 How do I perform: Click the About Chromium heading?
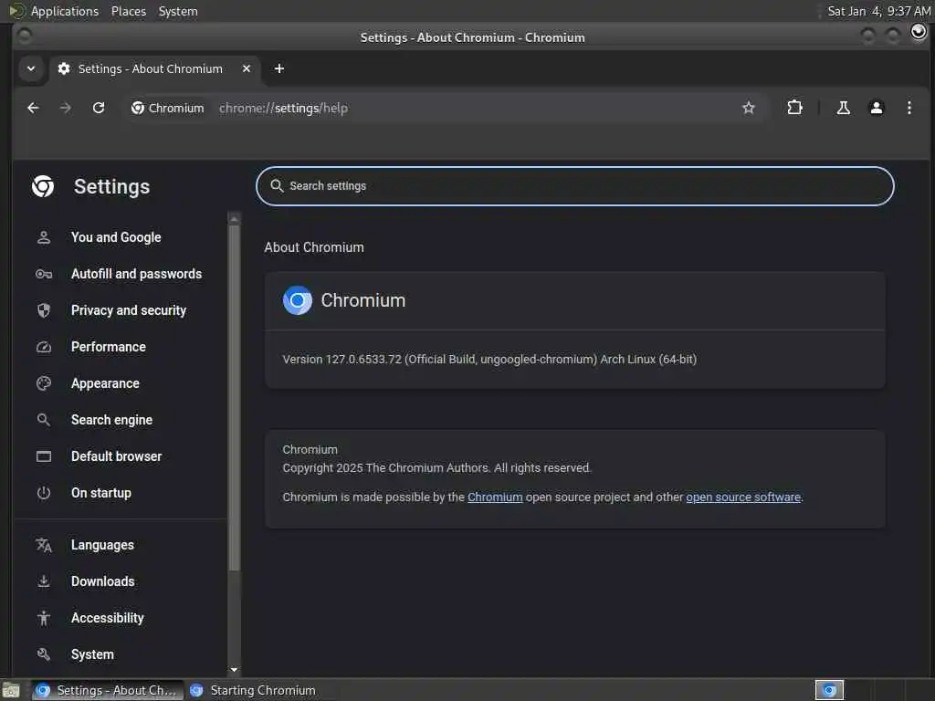click(314, 247)
